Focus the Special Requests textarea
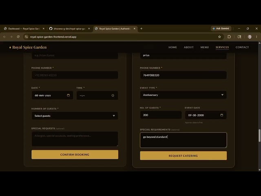This screenshot has width=261, height=196. pyautogui.click(x=75, y=139)
